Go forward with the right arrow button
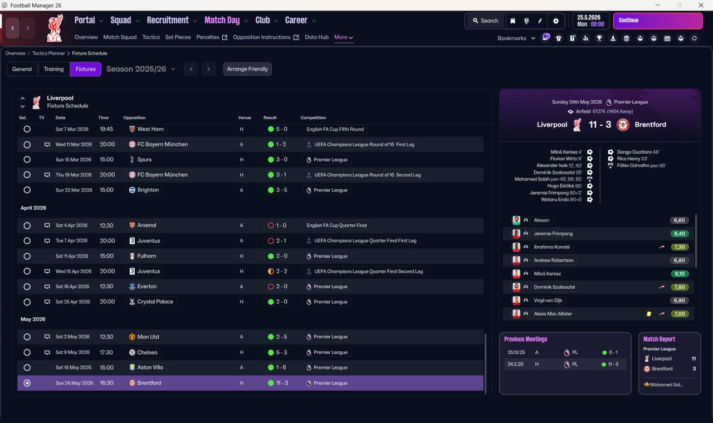 pyautogui.click(x=28, y=28)
